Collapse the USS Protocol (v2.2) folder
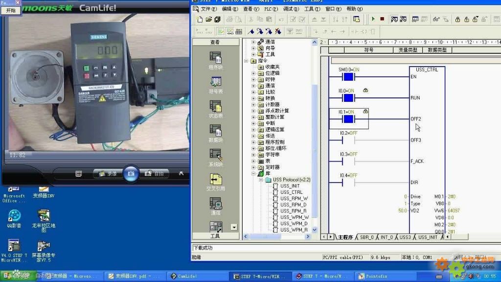Viewport: 501px width, 282px height. [x=261, y=180]
